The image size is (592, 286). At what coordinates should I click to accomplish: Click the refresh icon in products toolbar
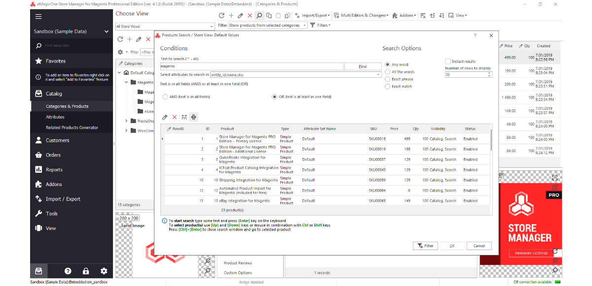point(222,16)
